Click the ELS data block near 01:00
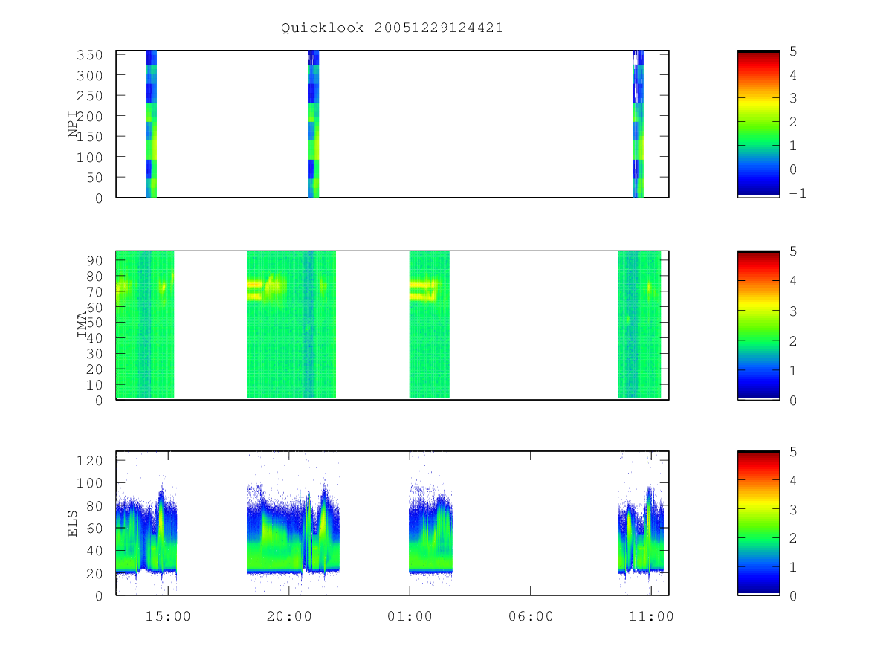Viewport: 892px width, 669px height. click(x=430, y=529)
